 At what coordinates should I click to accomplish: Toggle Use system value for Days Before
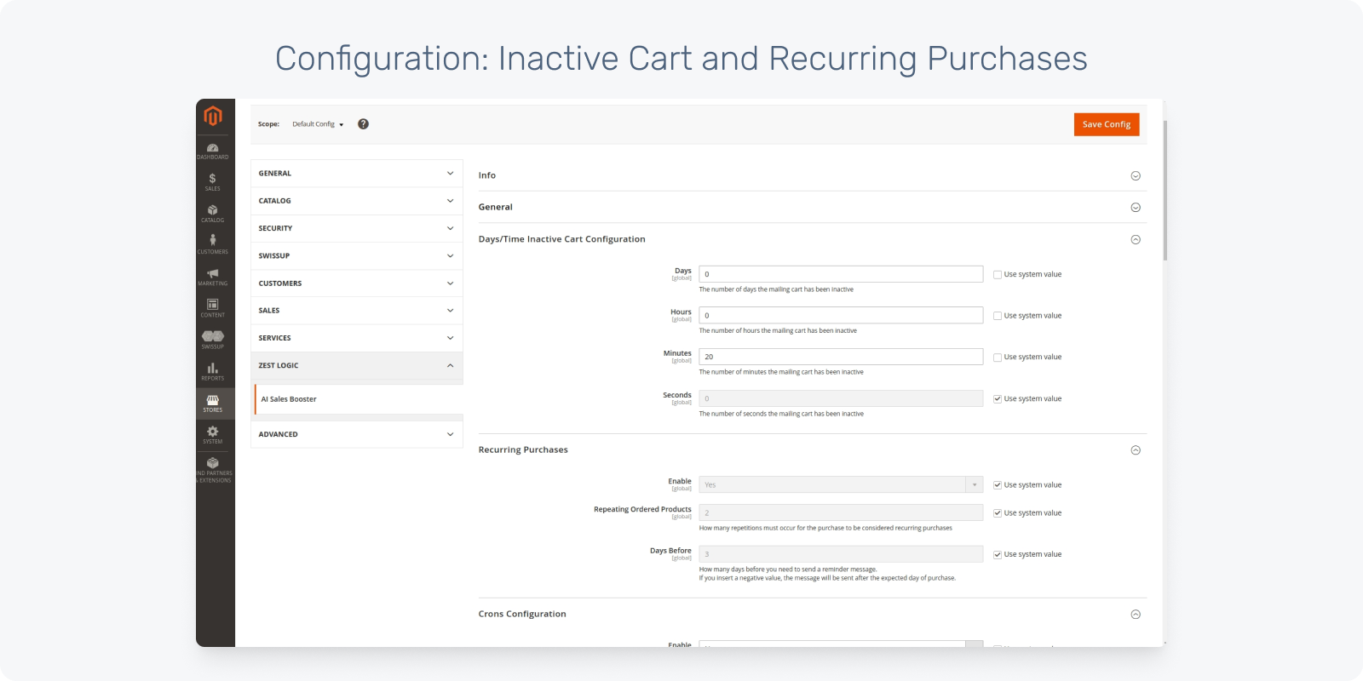click(x=998, y=555)
